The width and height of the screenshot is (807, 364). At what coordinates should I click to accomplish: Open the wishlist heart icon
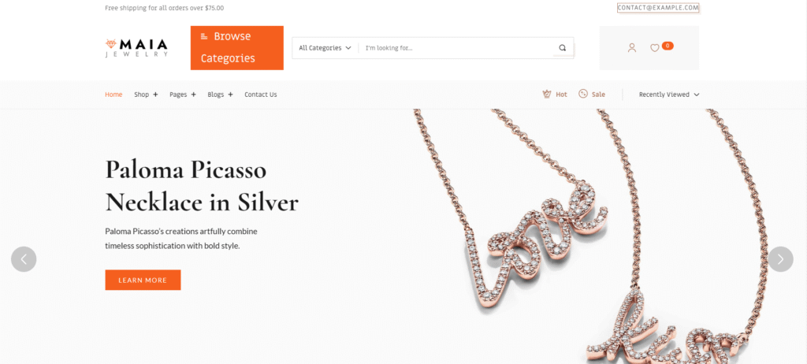(x=655, y=48)
